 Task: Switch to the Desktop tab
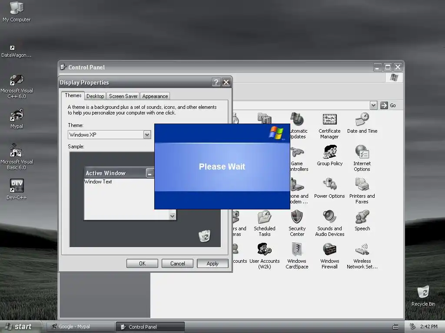[x=95, y=96]
